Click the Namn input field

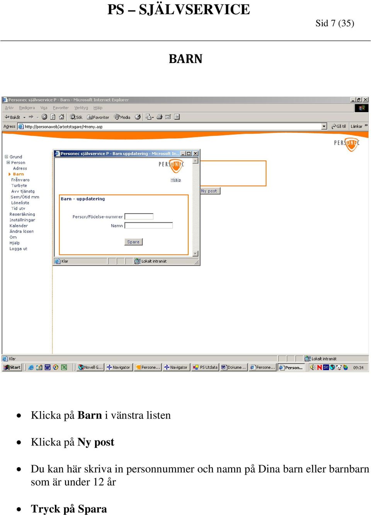pos(149,225)
